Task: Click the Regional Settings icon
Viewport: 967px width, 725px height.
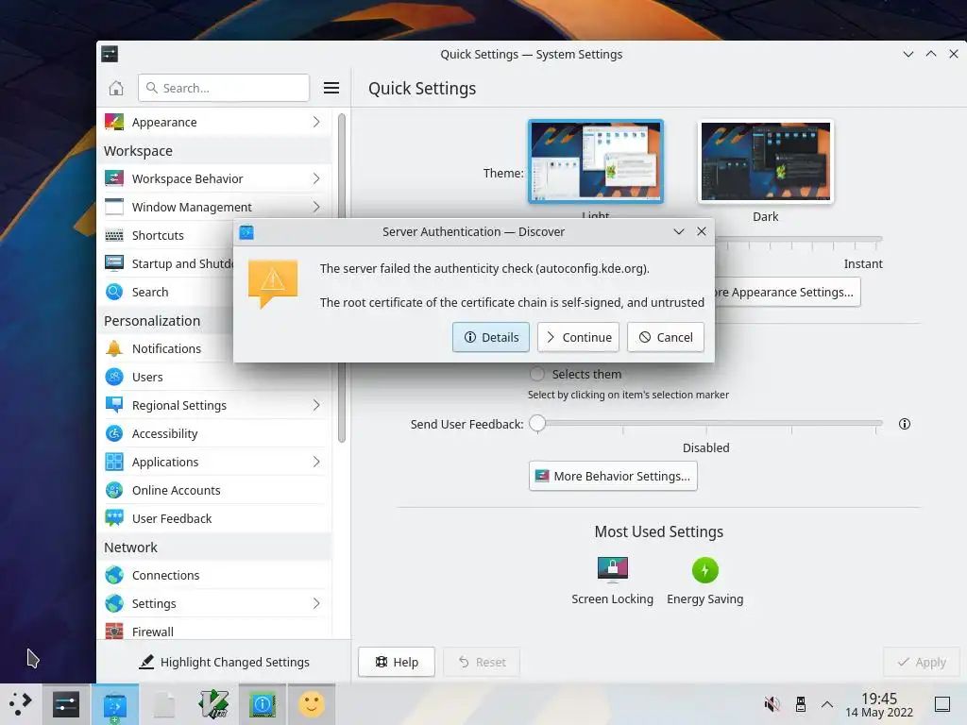Action: pos(114,405)
